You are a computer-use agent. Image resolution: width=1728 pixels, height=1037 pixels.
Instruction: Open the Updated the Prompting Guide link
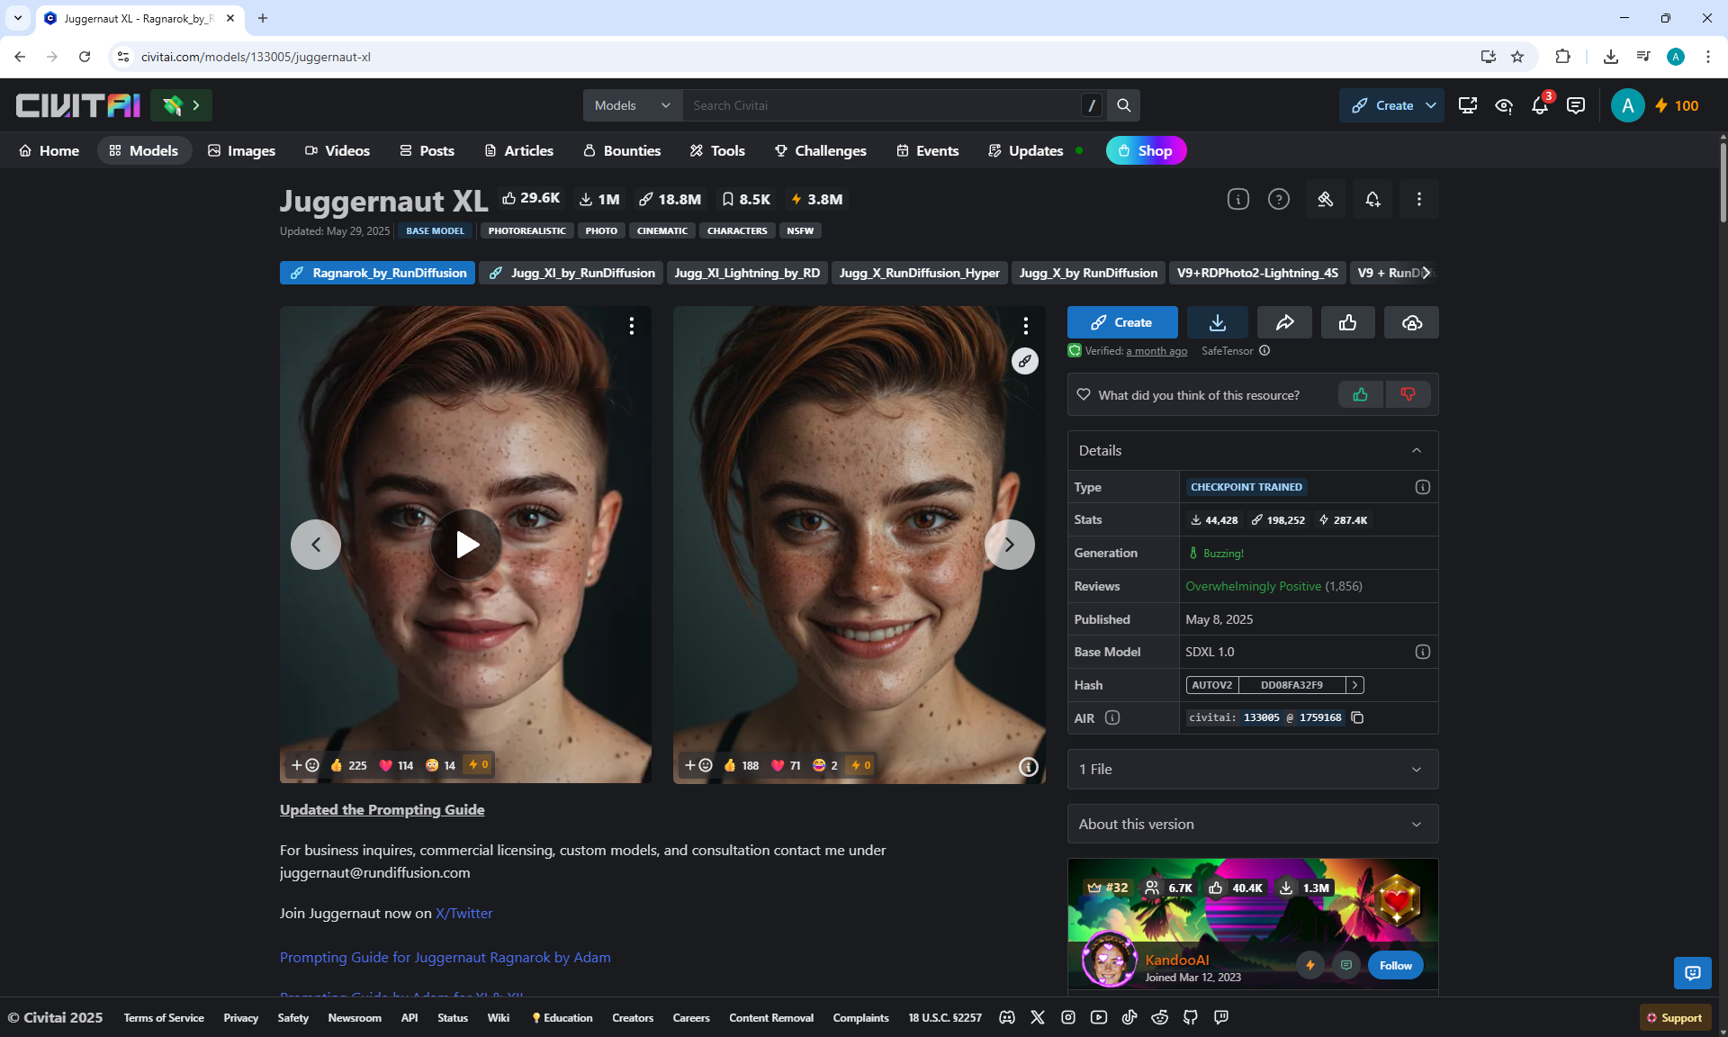click(382, 809)
